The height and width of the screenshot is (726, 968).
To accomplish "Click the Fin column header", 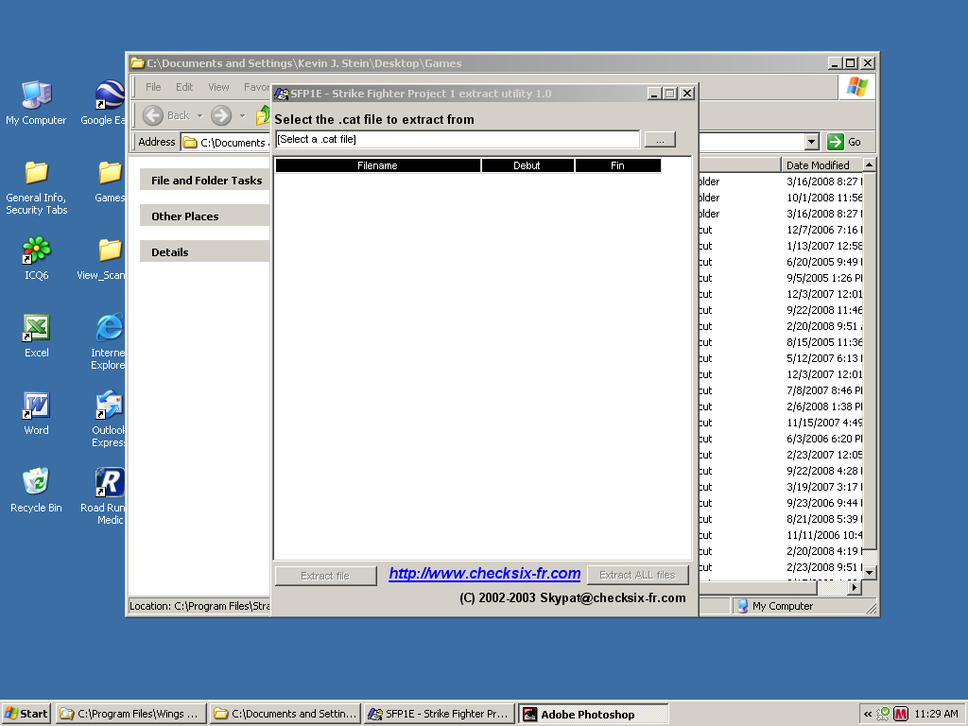I will pos(618,165).
